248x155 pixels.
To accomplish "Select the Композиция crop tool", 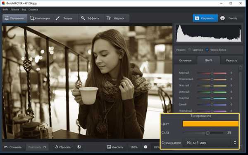I will 40,18.
